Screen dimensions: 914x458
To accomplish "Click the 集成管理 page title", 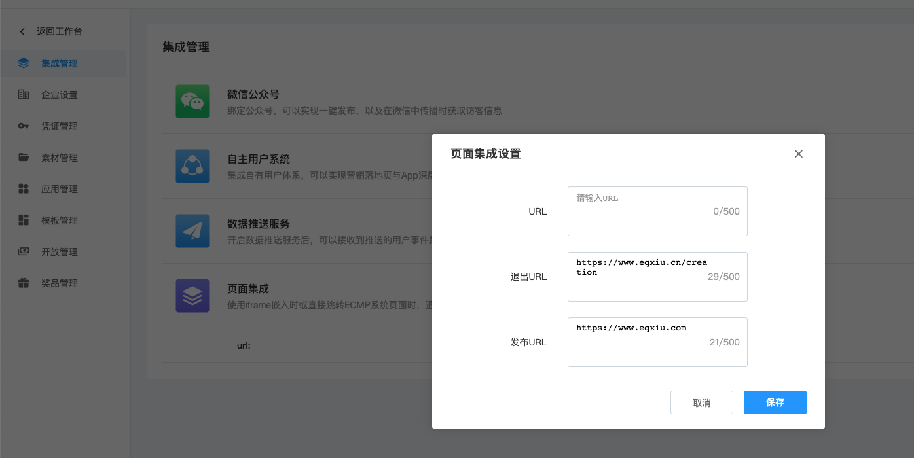I will (x=186, y=47).
